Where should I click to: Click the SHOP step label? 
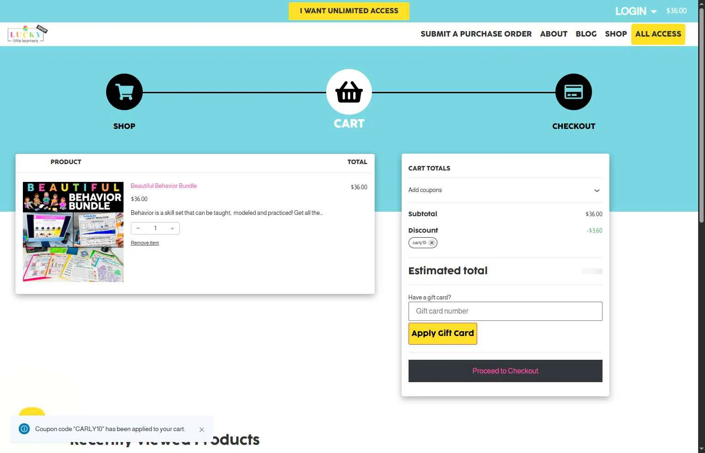coord(124,126)
